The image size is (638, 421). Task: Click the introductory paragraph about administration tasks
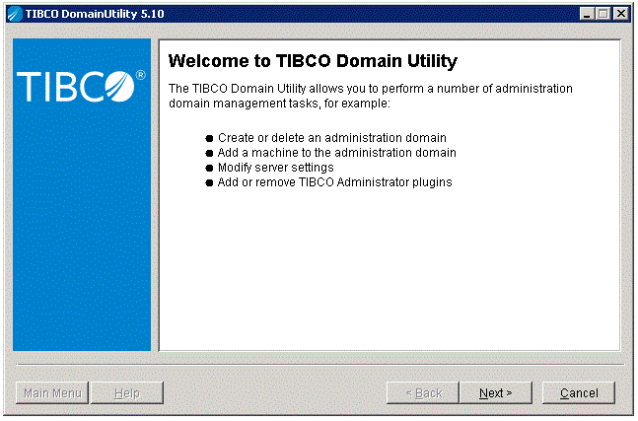coord(370,96)
